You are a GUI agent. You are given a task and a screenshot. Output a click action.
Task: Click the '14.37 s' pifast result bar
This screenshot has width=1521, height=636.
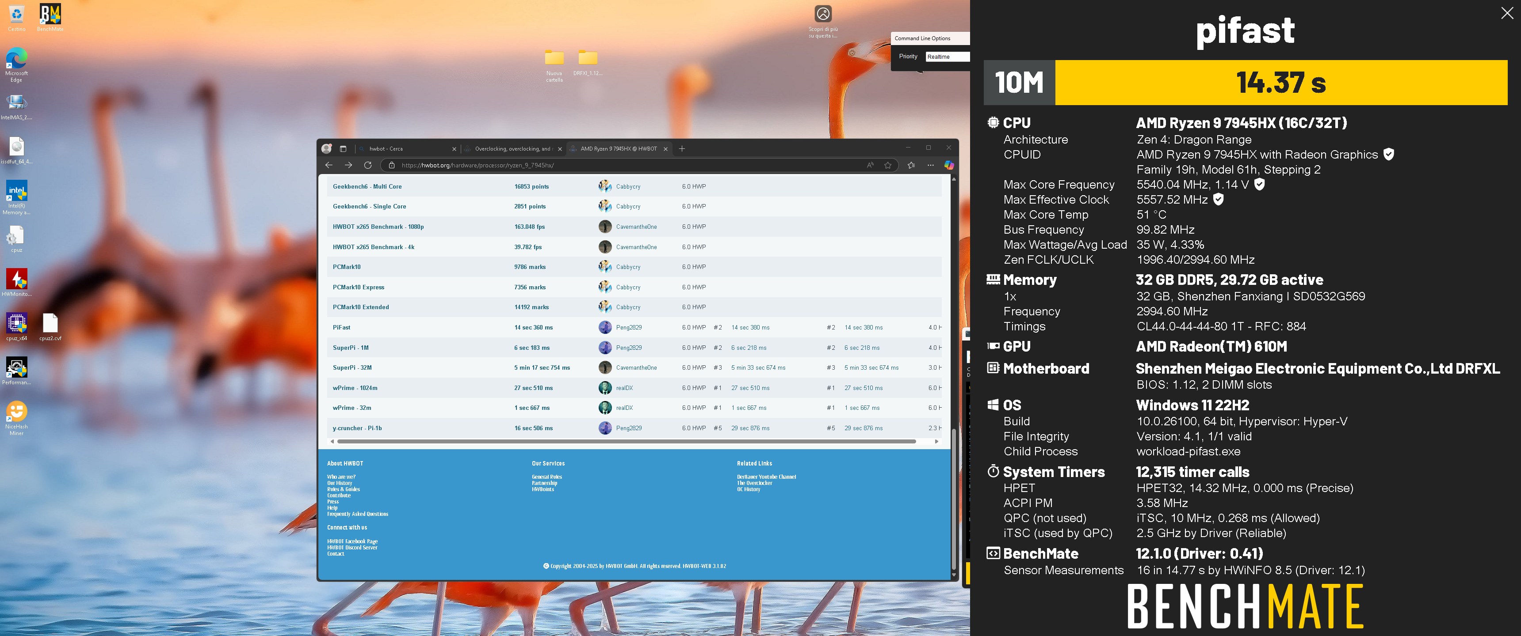click(x=1280, y=83)
